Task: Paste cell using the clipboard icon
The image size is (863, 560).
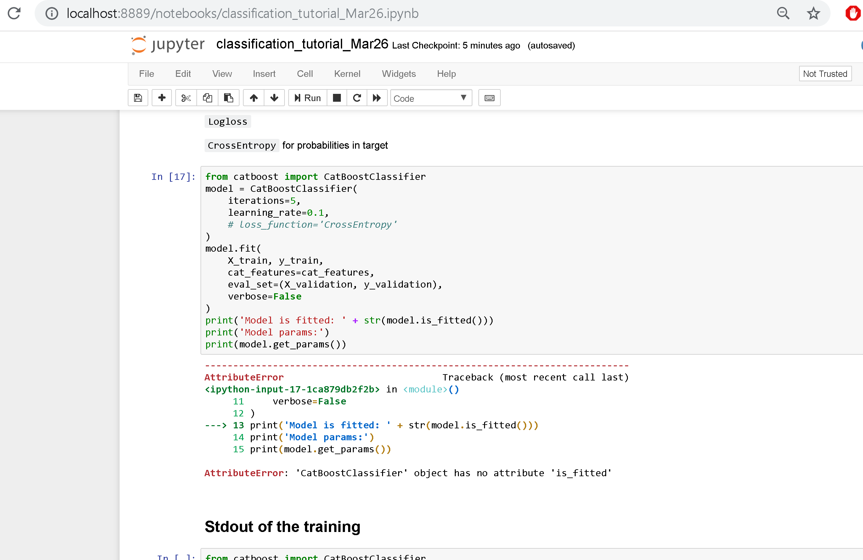Action: 229,98
